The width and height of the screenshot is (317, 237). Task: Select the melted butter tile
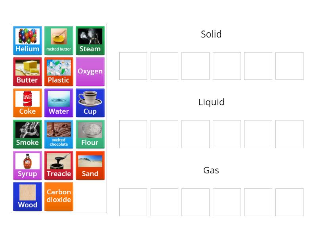tap(59, 40)
